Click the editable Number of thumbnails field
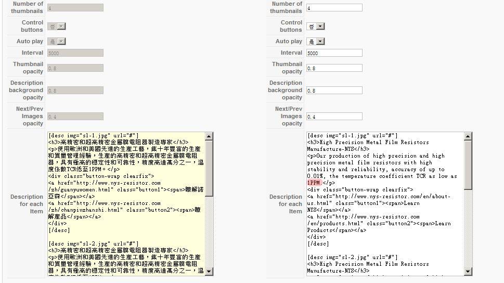The width and height of the screenshot is (504, 283). pos(334,8)
